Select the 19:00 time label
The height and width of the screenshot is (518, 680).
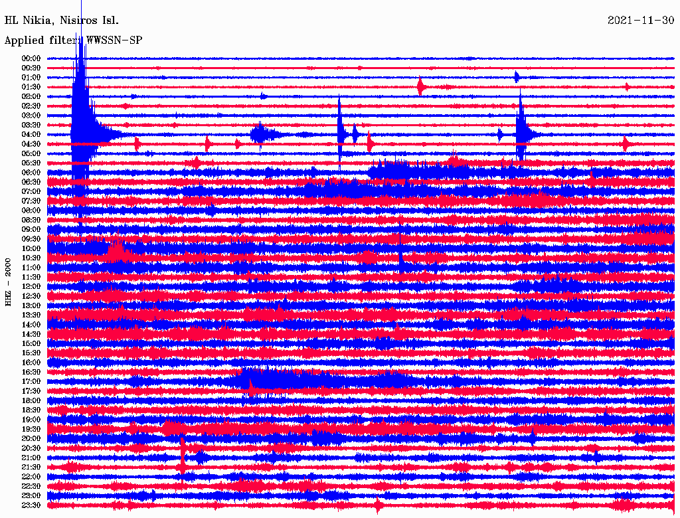coord(31,420)
